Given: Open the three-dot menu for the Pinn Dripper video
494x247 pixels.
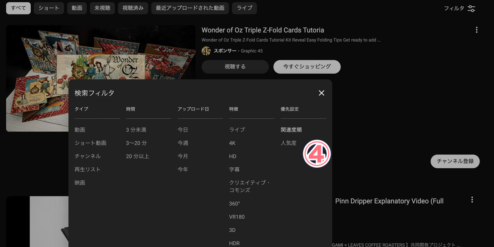Looking at the screenshot, I should 472,200.
